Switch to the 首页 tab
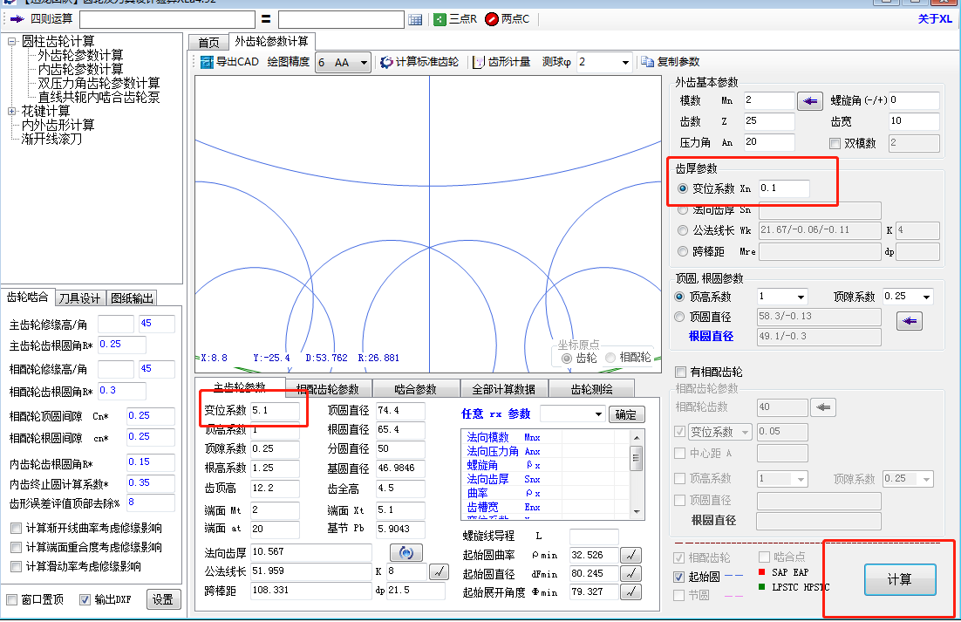 (208, 42)
